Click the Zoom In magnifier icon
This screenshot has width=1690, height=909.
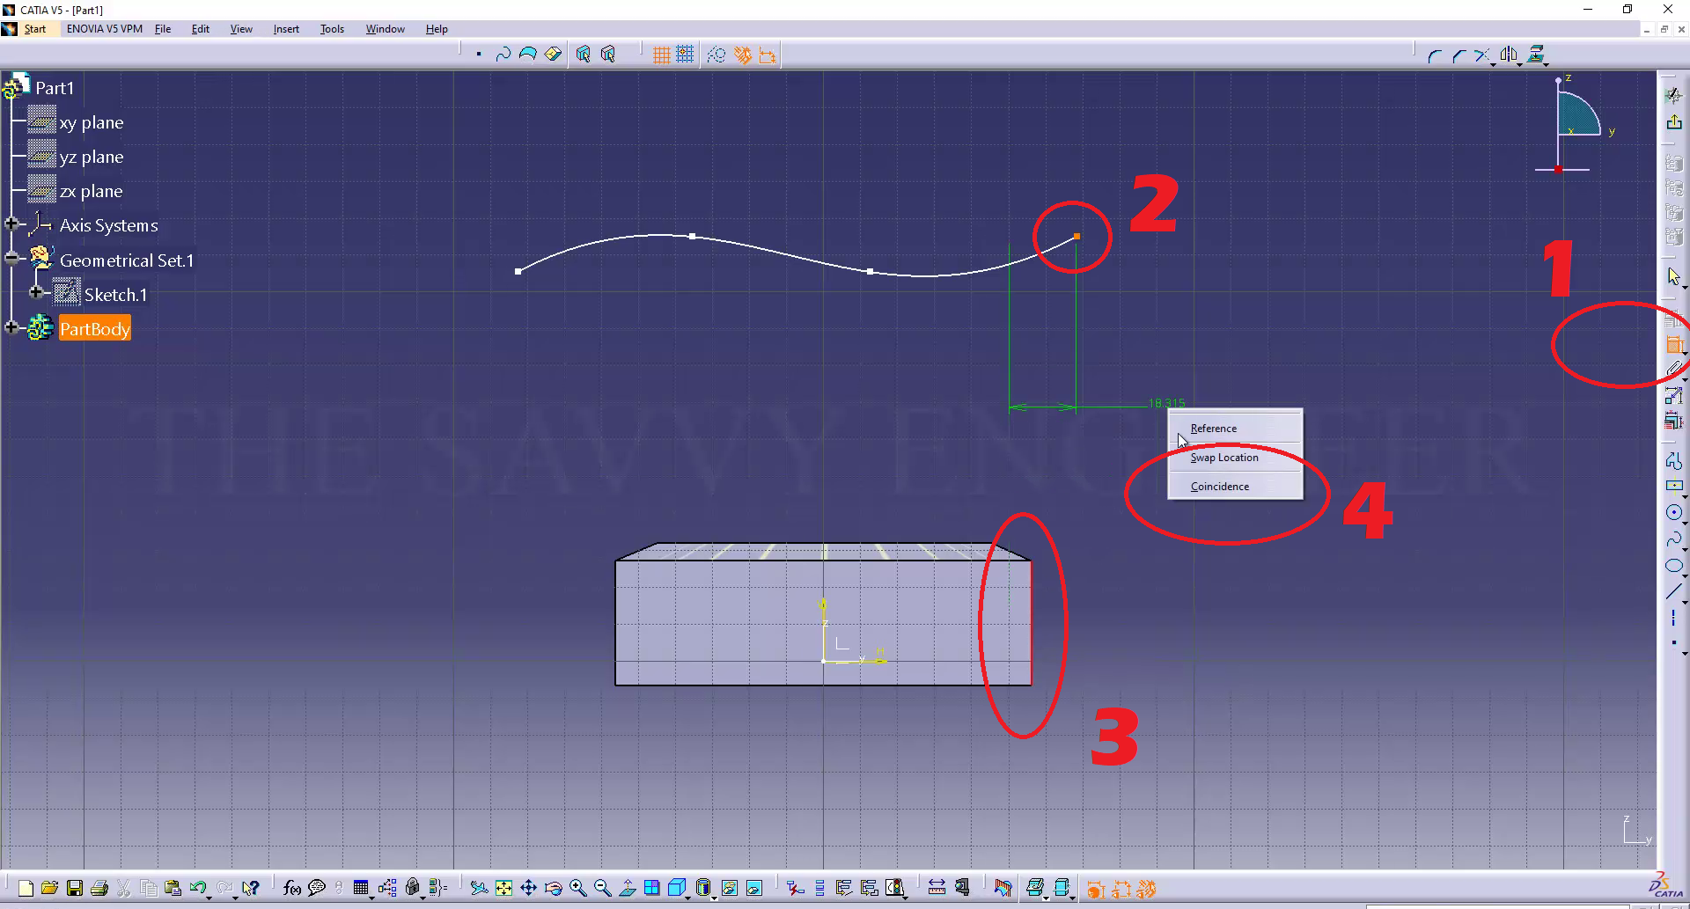[x=577, y=889]
